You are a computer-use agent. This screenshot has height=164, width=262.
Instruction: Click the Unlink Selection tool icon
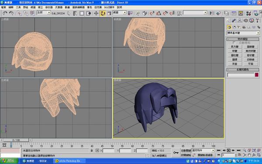pyautogui.click(x=26, y=13)
